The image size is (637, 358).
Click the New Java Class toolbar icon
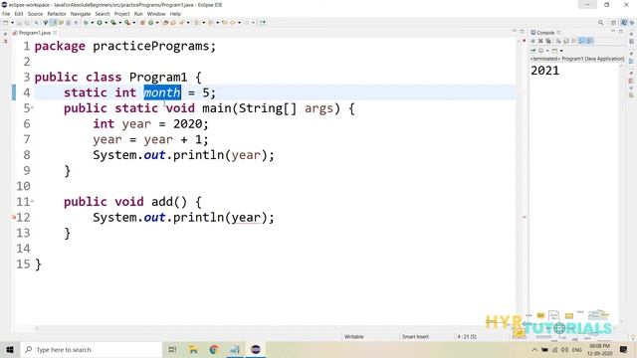point(150,23)
